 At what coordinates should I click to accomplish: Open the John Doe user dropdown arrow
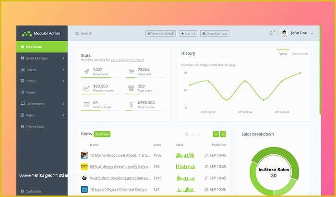tap(312, 33)
